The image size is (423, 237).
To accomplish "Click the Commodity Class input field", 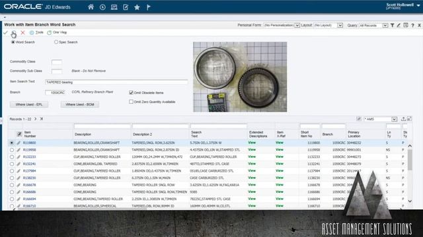I will point(57,62).
